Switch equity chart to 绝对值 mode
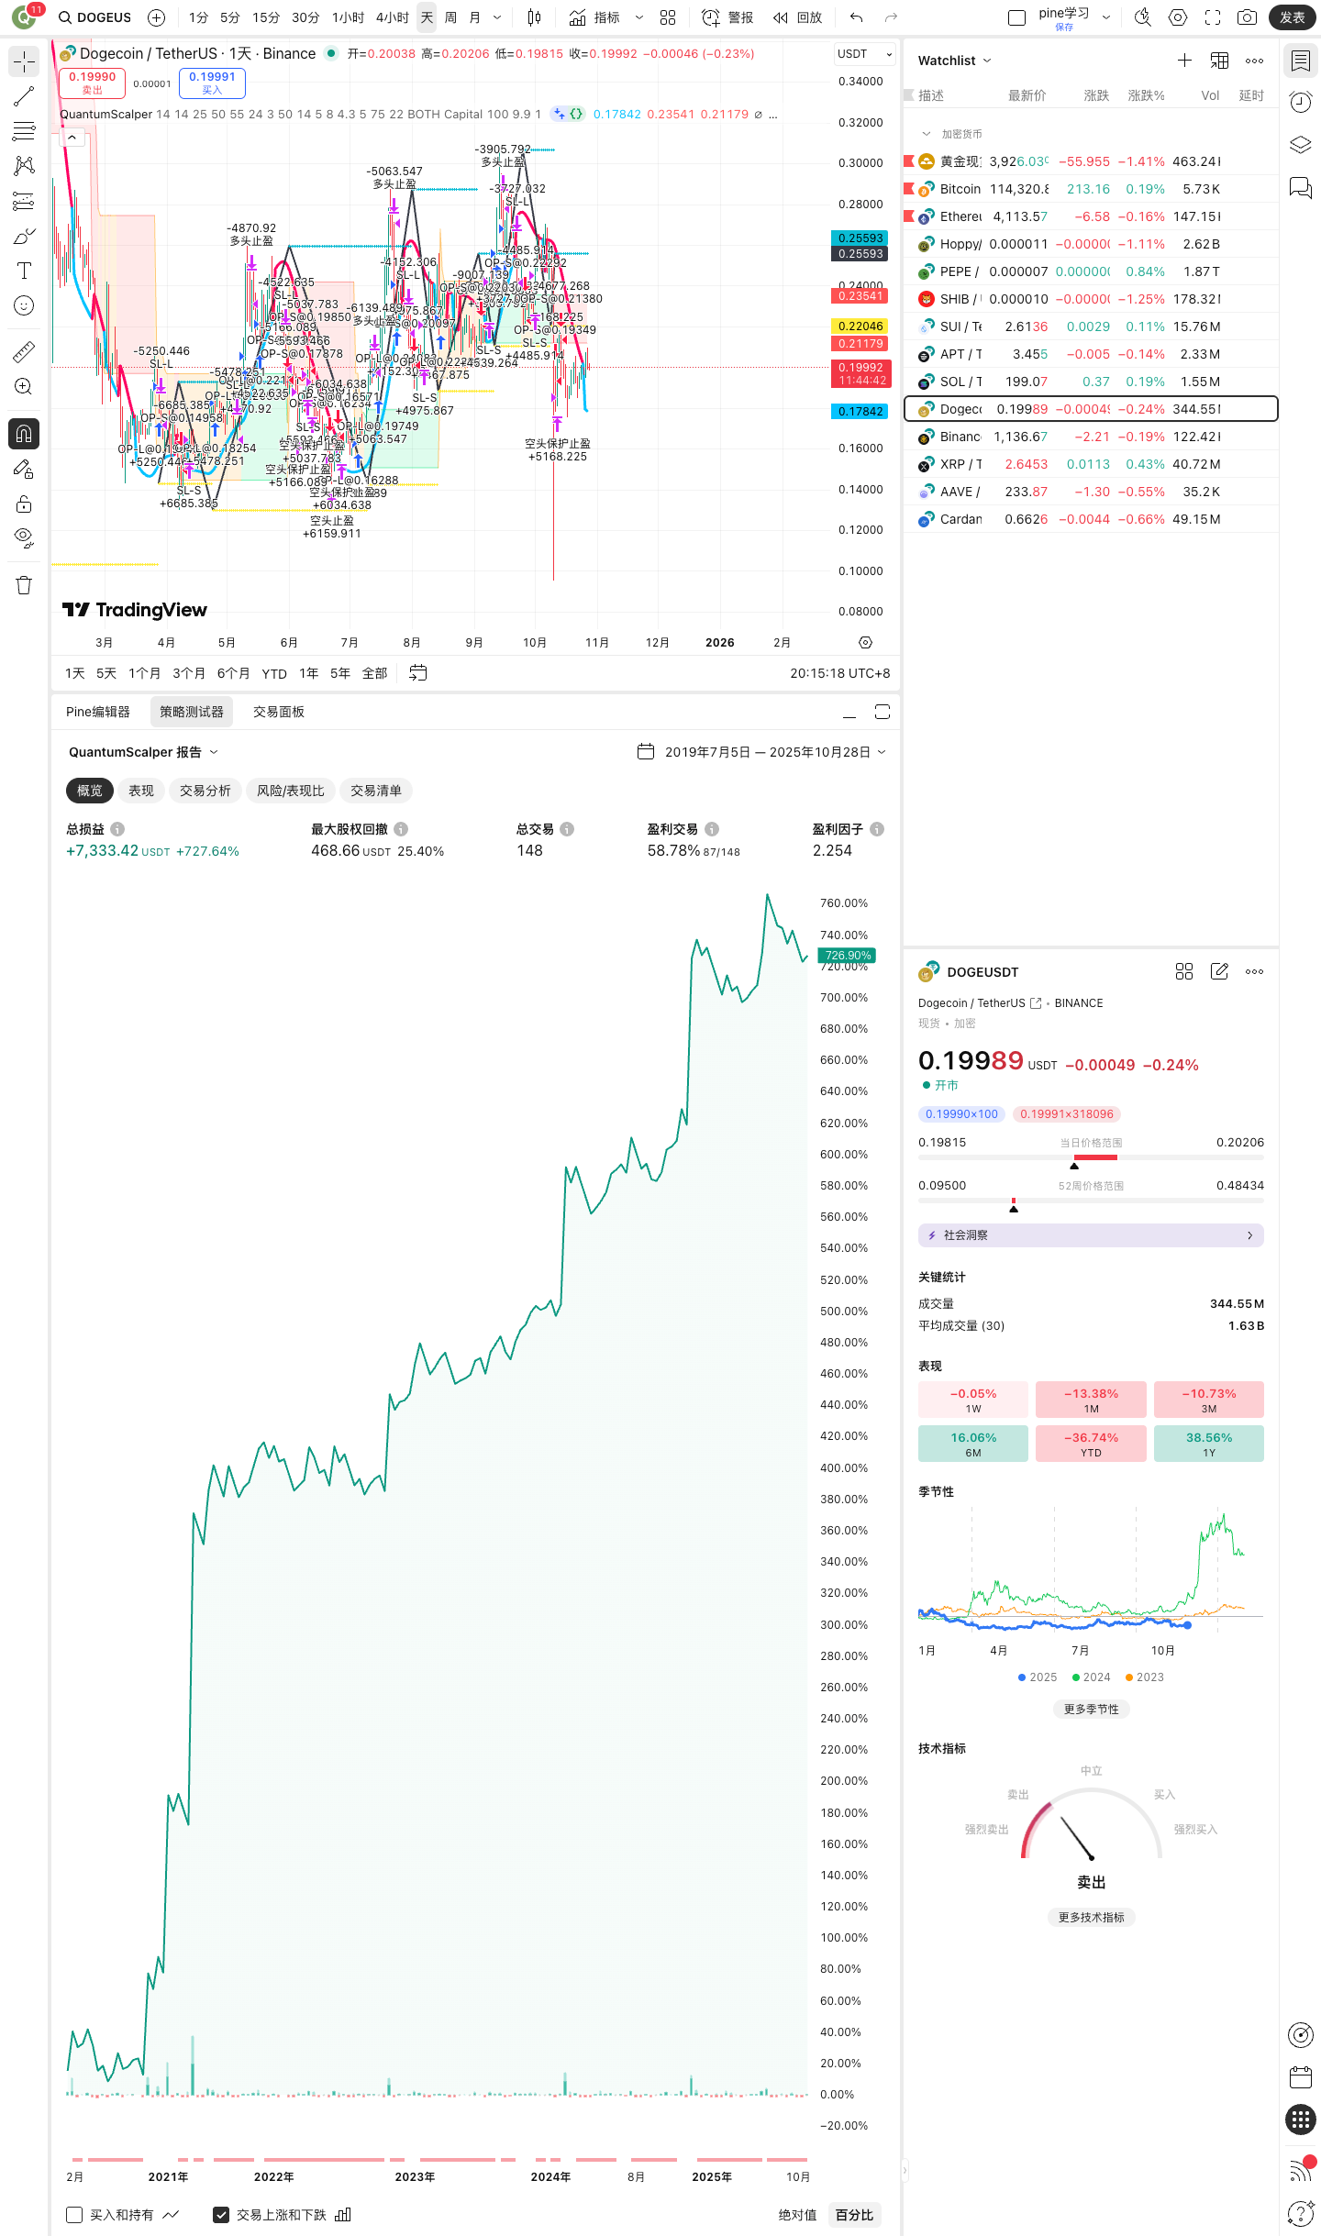 pos(797,2215)
